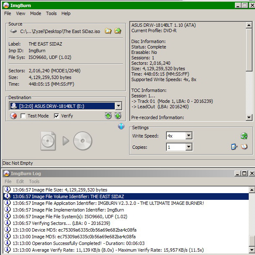Click the info icon on the Device MD5 log row
The image size is (255, 255).
(8, 229)
